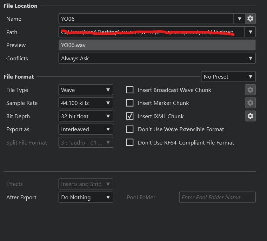Enable Insert Broadcast Wave Chunk checkbox
Viewport: 267px width, 241px height.
pos(130,90)
